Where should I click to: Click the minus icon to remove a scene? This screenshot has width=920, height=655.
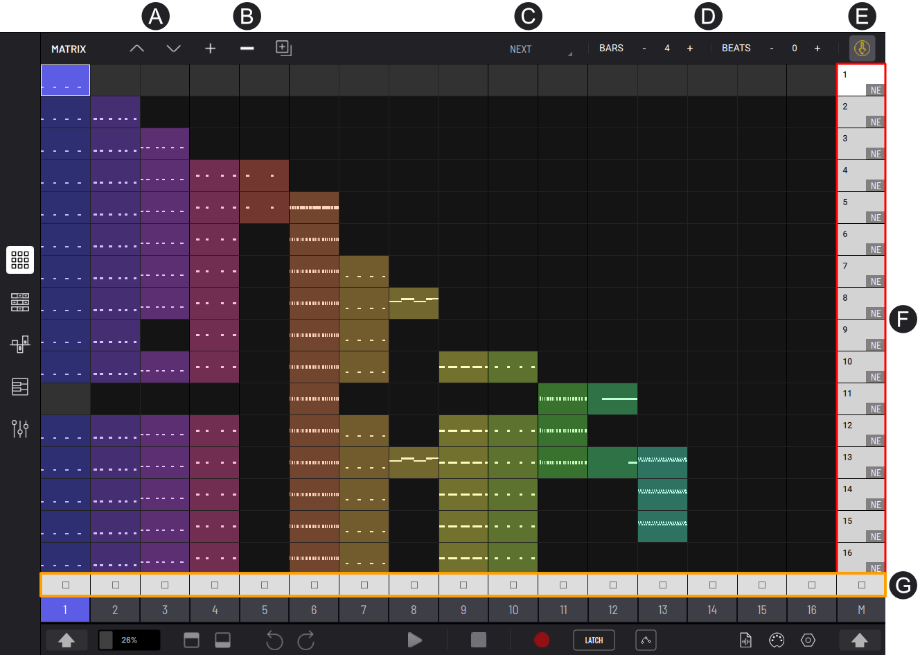click(247, 49)
